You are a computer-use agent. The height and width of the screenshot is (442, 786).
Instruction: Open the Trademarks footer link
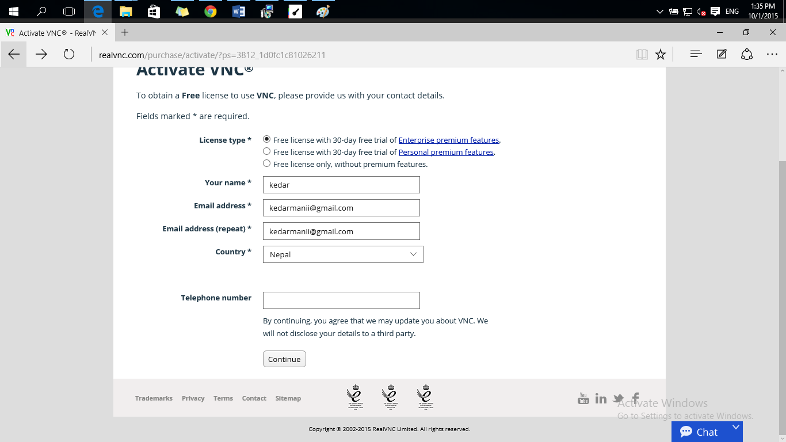154,398
